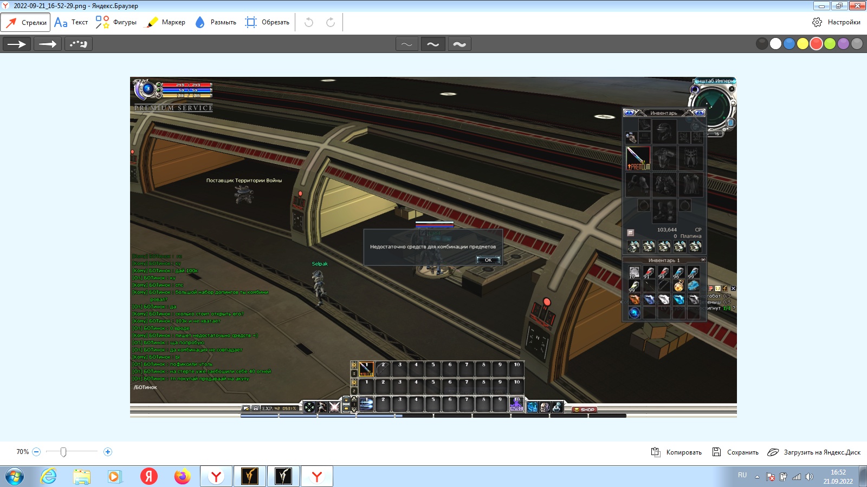
Task: Switch to the last Yandex Browser taskbar window
Action: pyautogui.click(x=317, y=477)
